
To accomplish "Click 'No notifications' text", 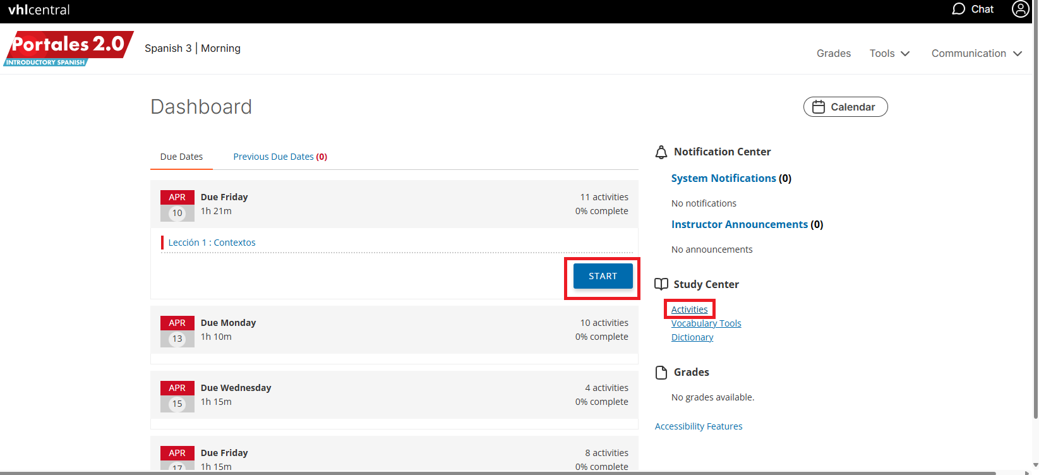I will tap(704, 203).
